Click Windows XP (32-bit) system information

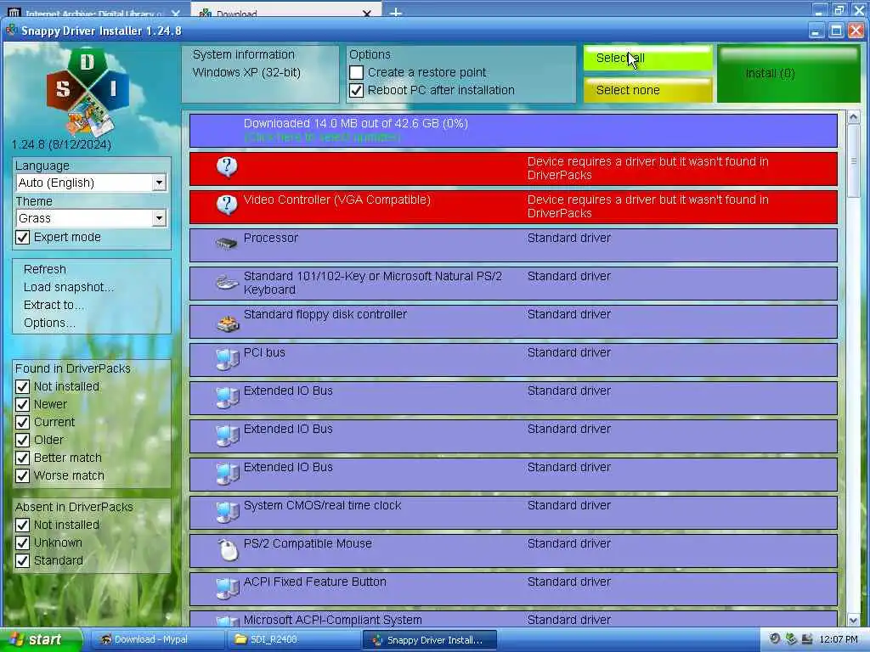click(247, 73)
